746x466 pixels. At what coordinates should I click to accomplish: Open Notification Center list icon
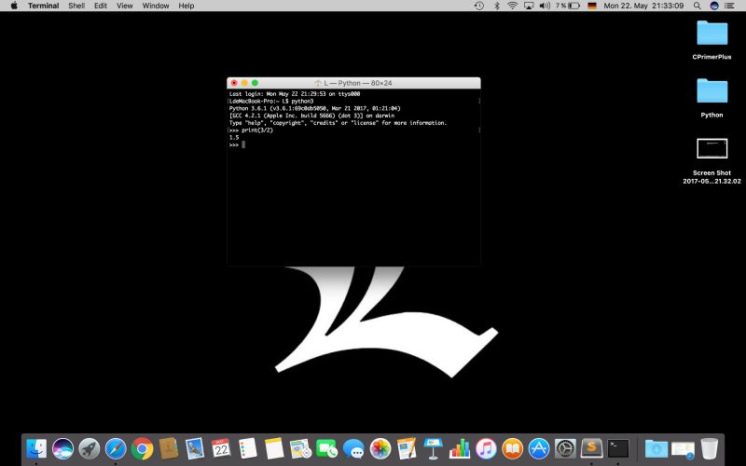[730, 6]
